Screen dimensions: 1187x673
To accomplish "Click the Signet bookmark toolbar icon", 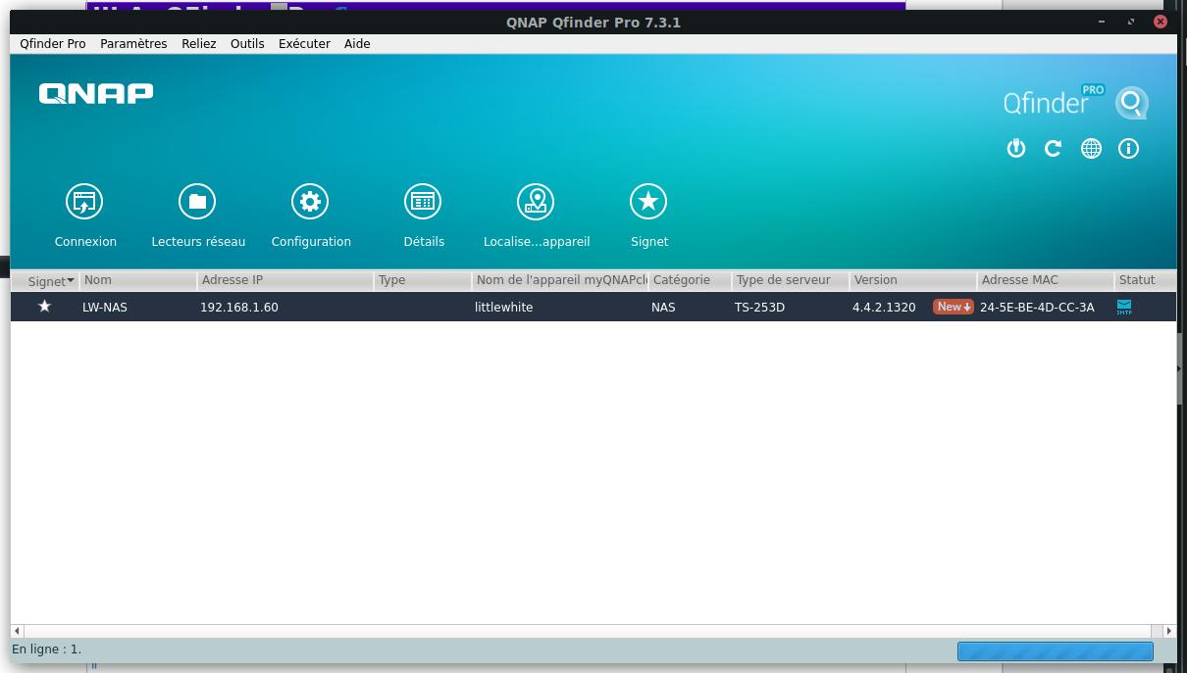I will click(648, 202).
